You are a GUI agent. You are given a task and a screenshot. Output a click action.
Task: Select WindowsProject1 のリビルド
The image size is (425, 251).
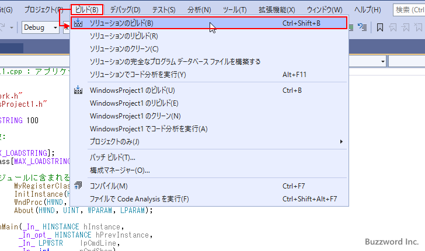(134, 103)
